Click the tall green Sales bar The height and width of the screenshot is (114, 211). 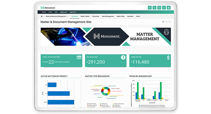click(161, 91)
